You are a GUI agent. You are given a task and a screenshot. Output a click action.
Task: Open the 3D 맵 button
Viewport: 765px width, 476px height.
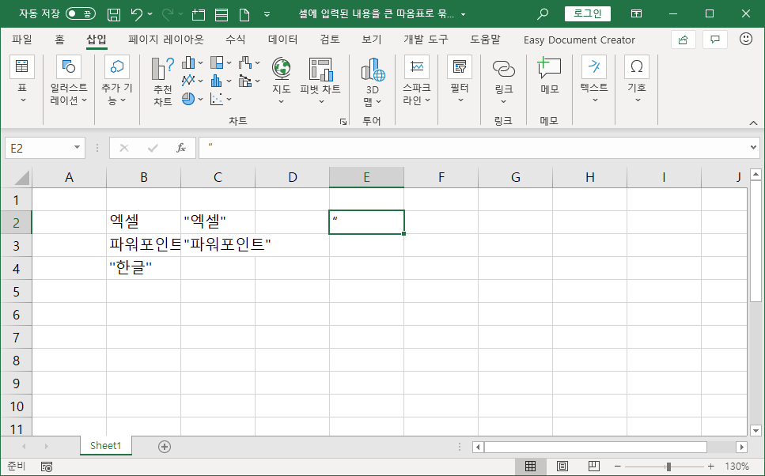[373, 81]
